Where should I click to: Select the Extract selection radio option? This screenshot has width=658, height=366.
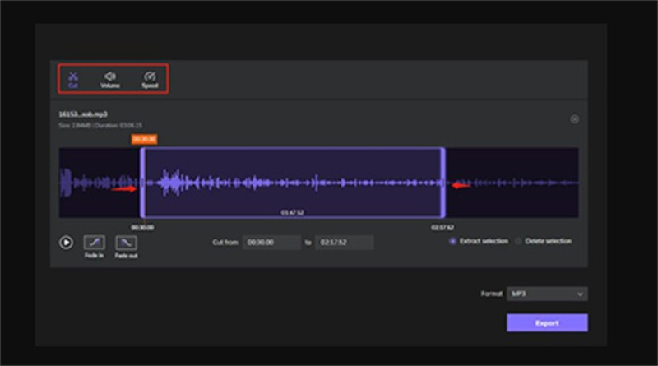click(x=453, y=241)
